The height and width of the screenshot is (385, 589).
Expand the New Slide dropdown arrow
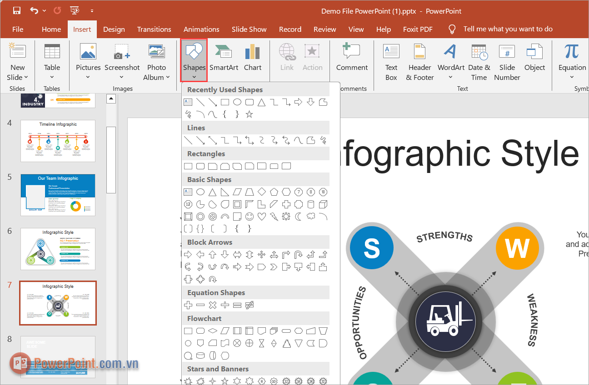(26, 78)
